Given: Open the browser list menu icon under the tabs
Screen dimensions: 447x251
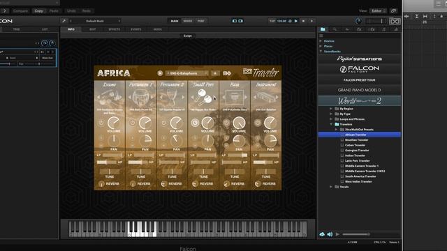Looking at the screenshot, I should point(321,36).
